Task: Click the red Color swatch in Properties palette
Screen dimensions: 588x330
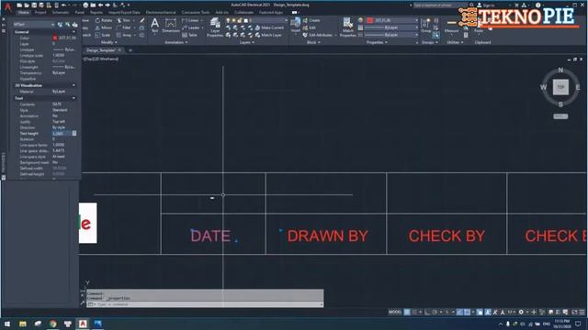Action: coord(55,38)
